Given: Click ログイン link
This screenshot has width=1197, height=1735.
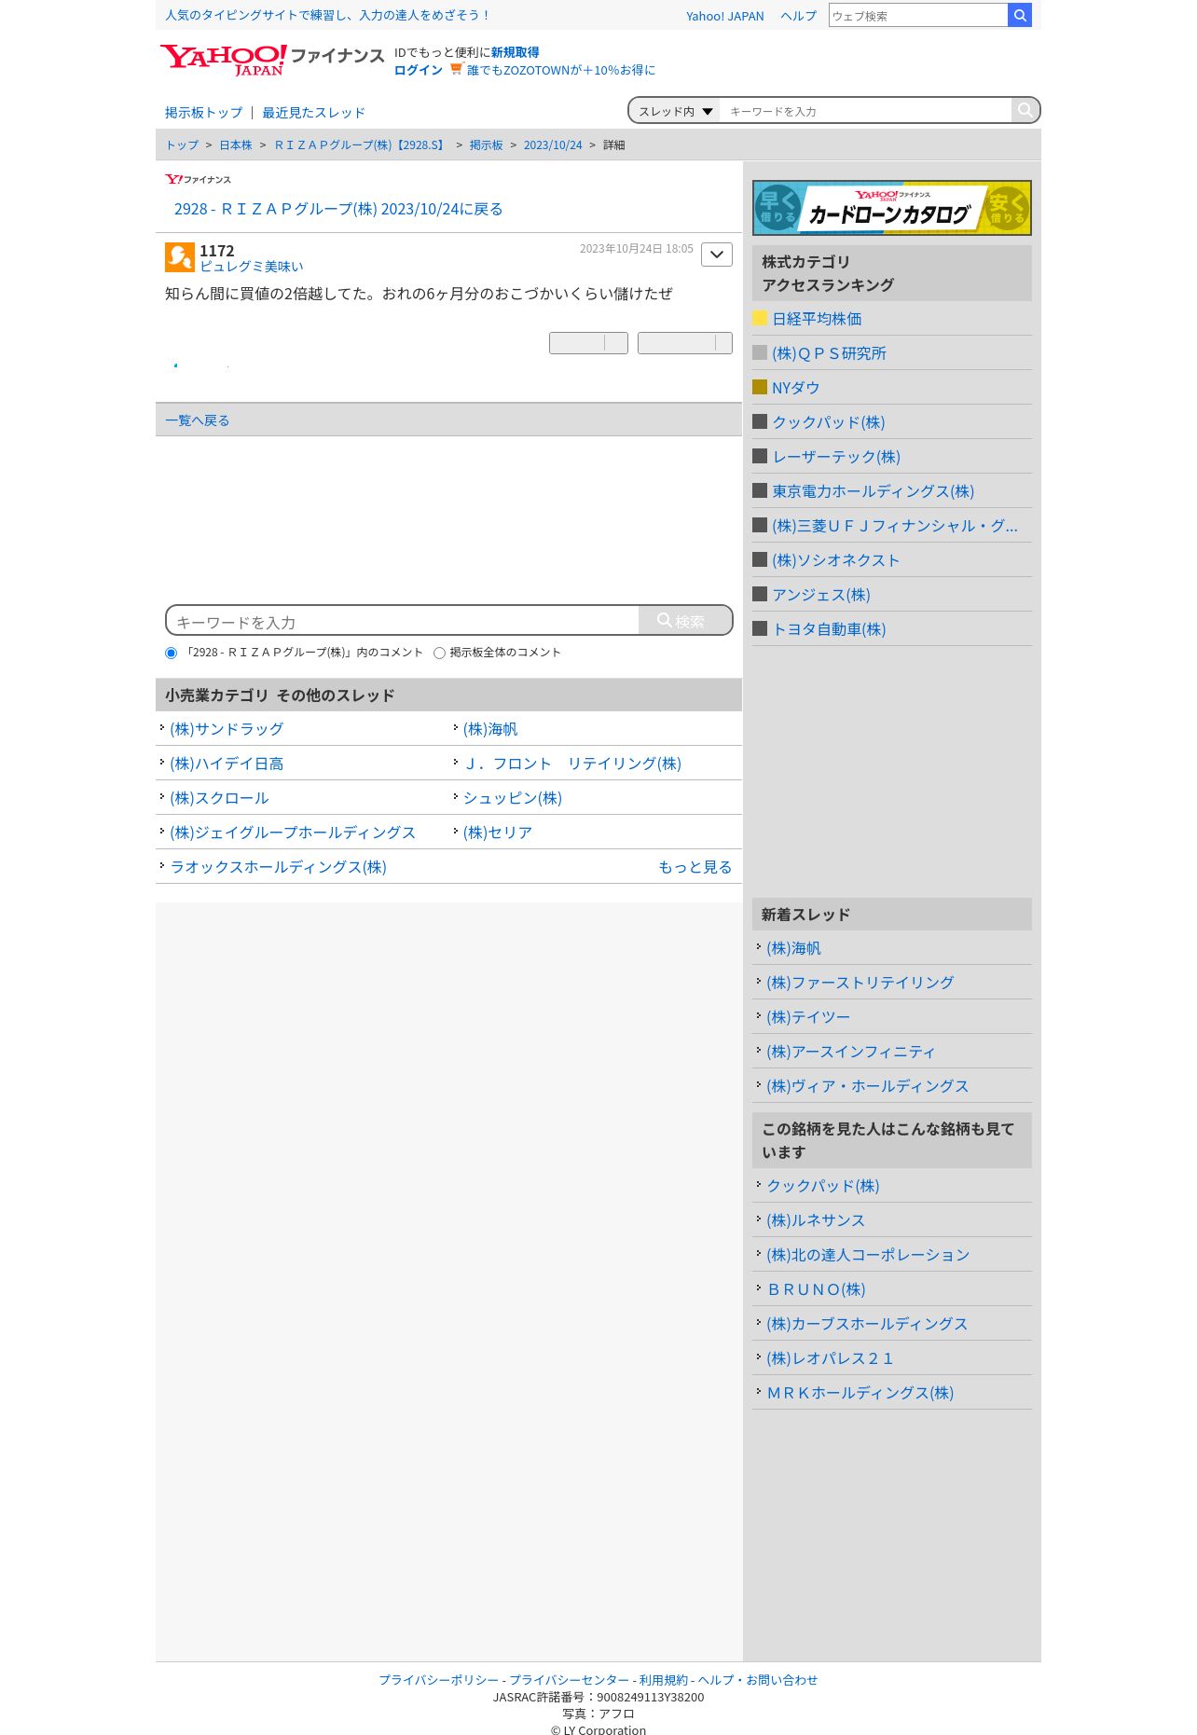Looking at the screenshot, I should tap(419, 70).
